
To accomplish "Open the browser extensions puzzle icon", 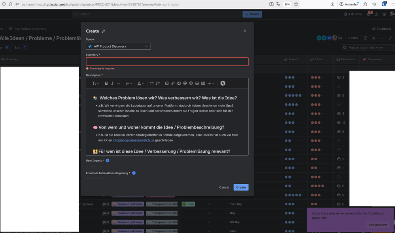I will [x=365, y=4].
